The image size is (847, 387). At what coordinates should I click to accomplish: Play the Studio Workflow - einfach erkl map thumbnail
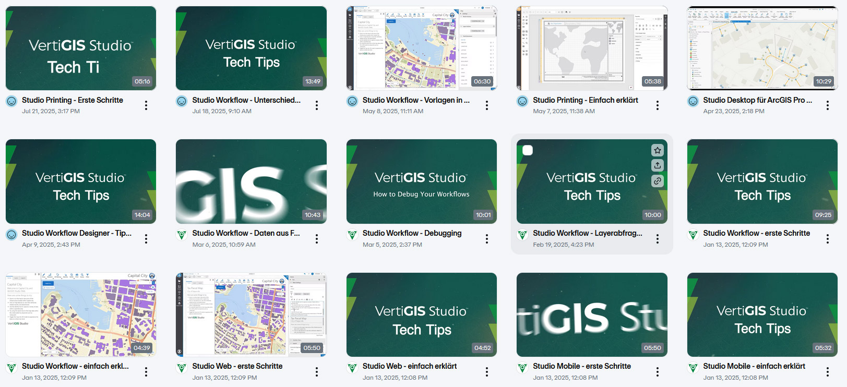pyautogui.click(x=81, y=315)
